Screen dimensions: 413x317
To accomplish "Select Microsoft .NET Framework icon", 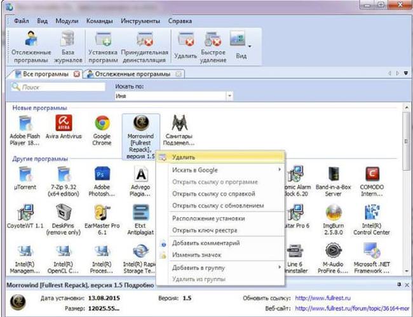I will 372,258.
